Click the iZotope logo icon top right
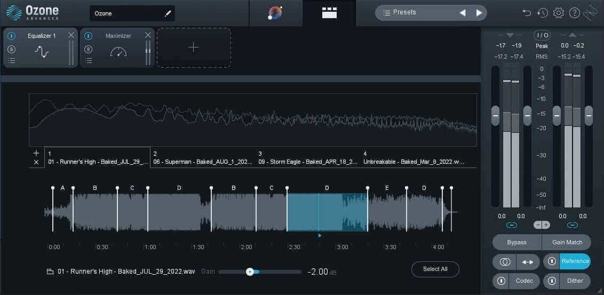 coord(590,13)
